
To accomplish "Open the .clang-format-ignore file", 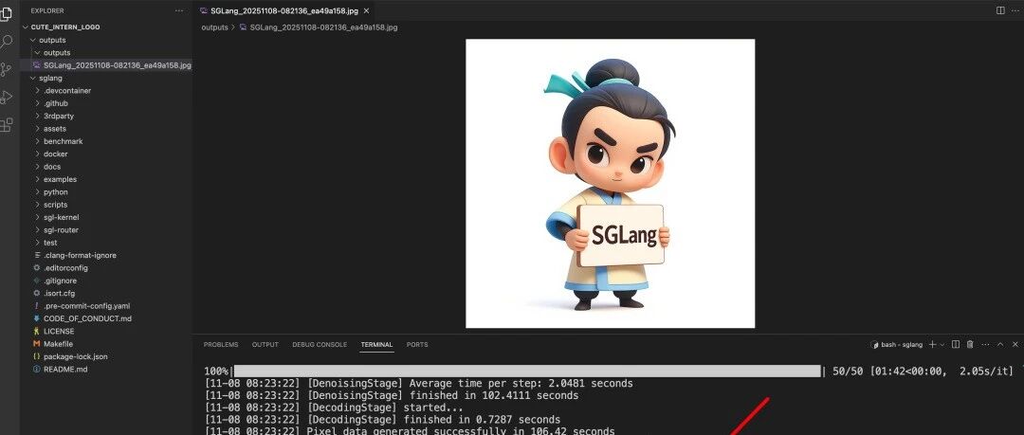I will (80, 255).
